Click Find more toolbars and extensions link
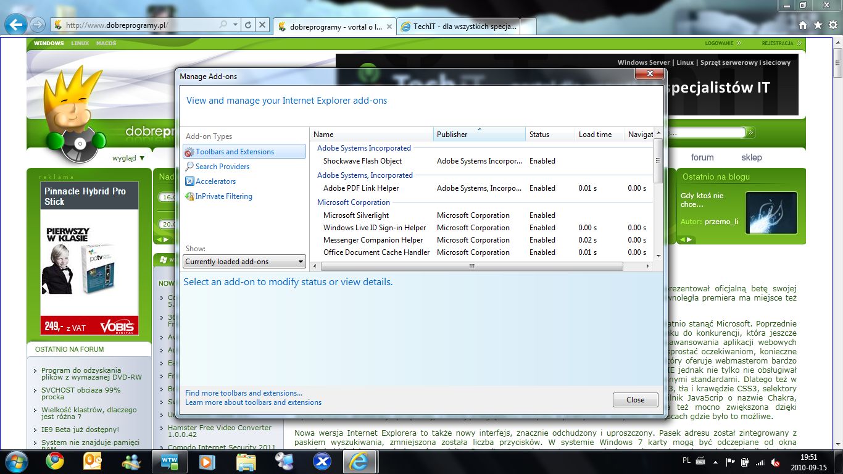843x474 pixels. click(244, 393)
